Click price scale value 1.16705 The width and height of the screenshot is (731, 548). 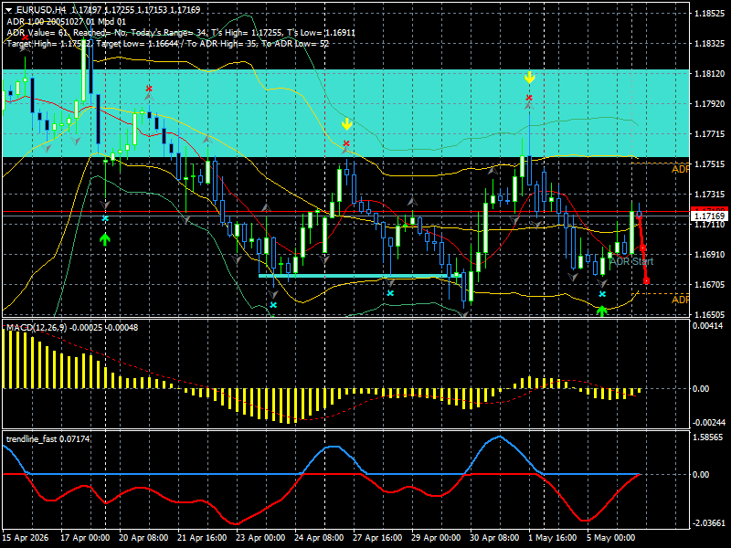[x=710, y=285]
